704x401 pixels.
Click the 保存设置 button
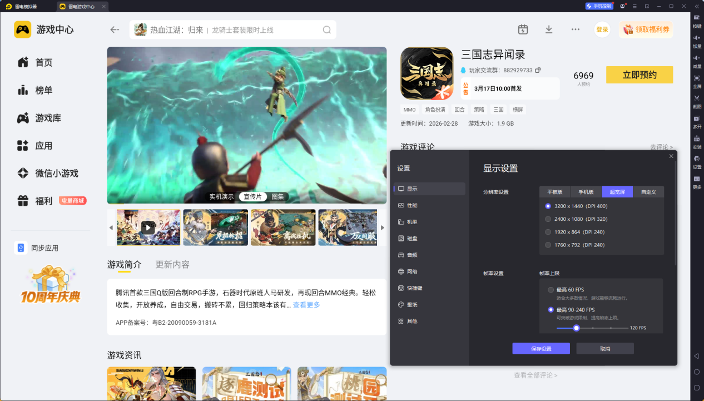pos(541,349)
